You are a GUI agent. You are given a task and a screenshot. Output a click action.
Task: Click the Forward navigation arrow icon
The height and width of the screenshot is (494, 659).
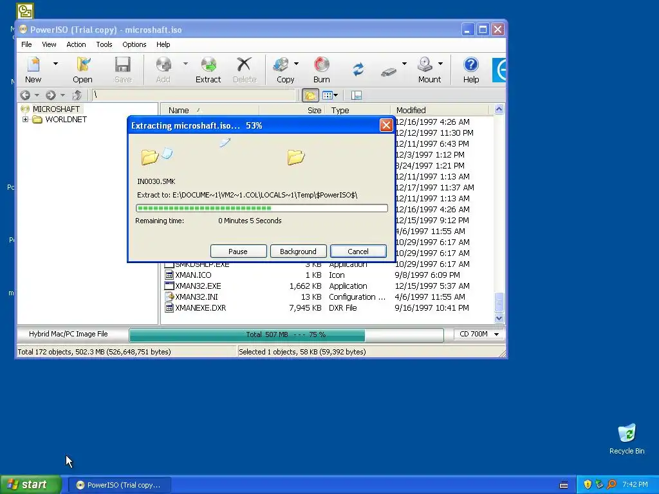[x=51, y=95]
